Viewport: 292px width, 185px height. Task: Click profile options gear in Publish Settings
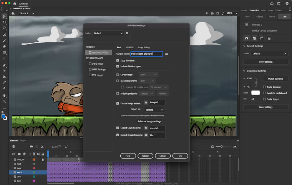128,33
